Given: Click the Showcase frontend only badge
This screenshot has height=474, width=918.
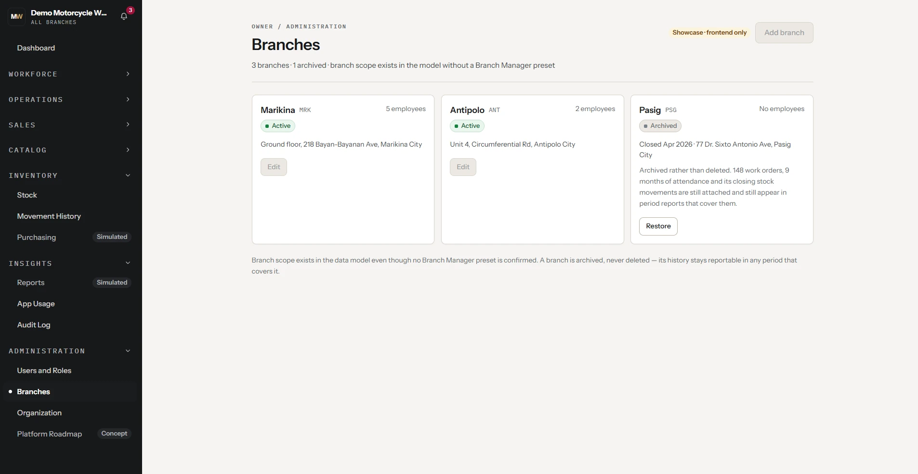Looking at the screenshot, I should click(709, 33).
